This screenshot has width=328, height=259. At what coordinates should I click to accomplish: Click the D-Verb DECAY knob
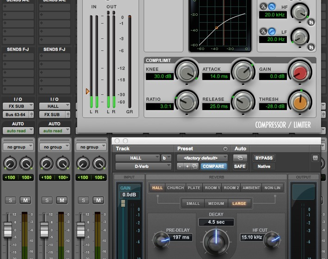coord(216,242)
